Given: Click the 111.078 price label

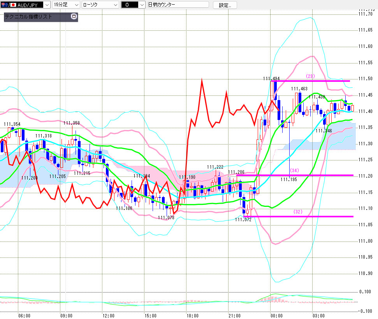Looking at the screenshot, I should click(166, 217).
